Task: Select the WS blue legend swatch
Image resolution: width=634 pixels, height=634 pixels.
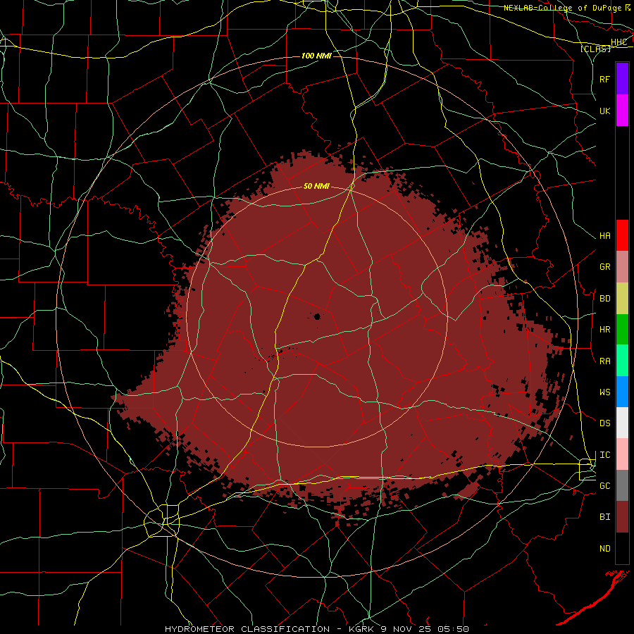Action: (x=622, y=392)
